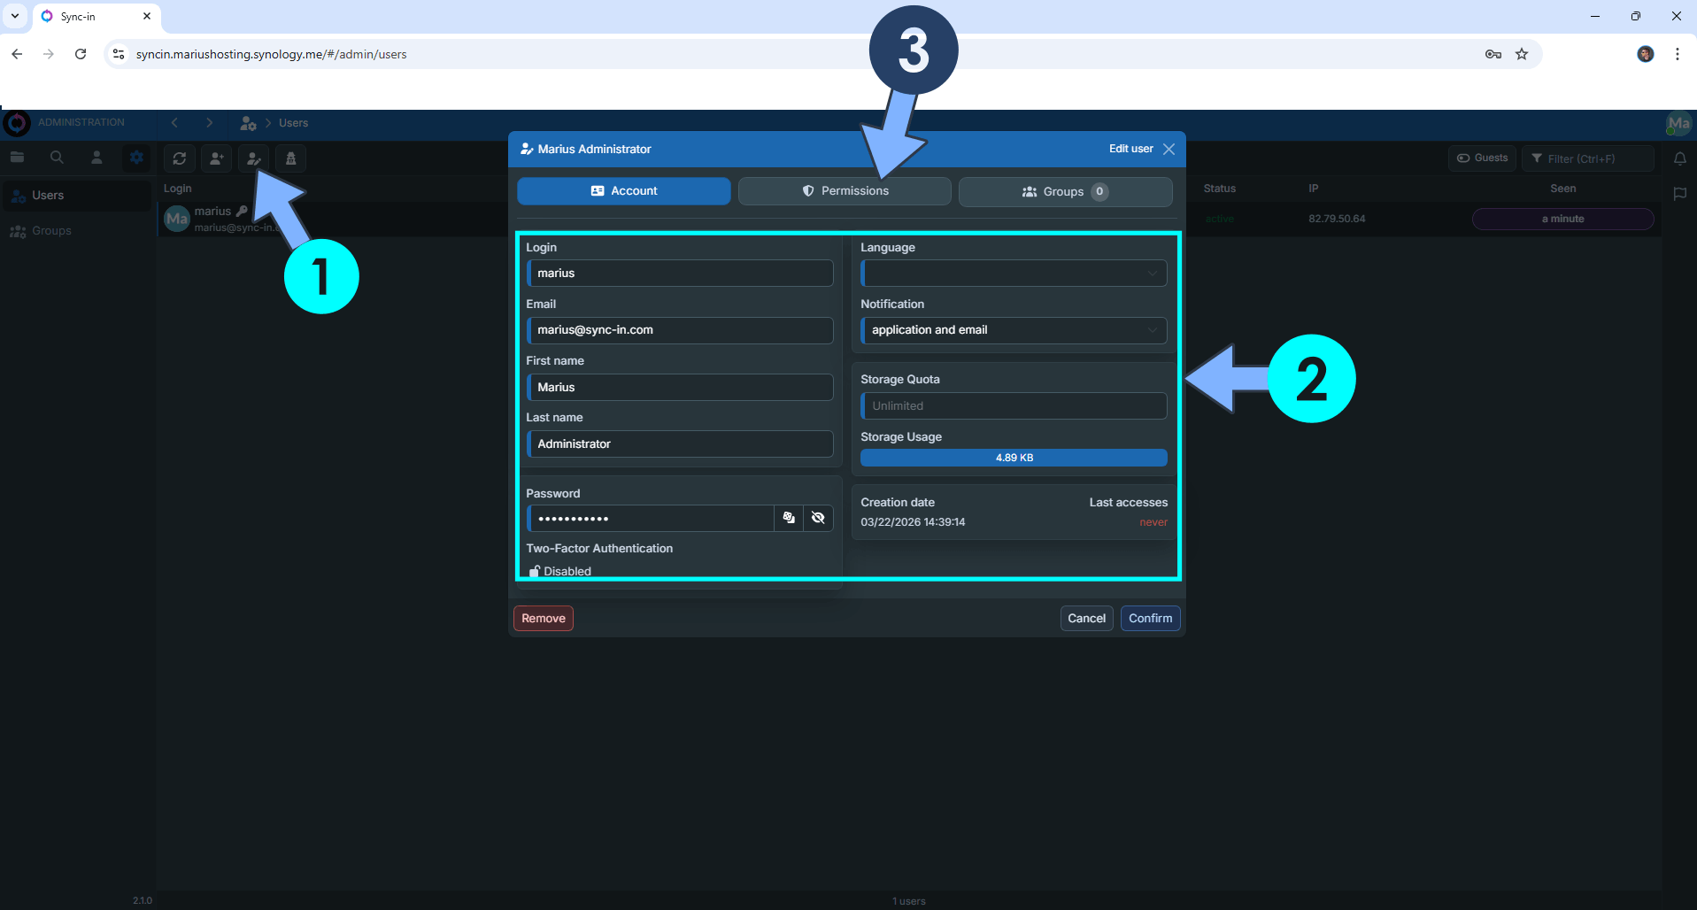This screenshot has height=910, width=1697.
Task: Open the notification bell icon
Action: 1681,158
